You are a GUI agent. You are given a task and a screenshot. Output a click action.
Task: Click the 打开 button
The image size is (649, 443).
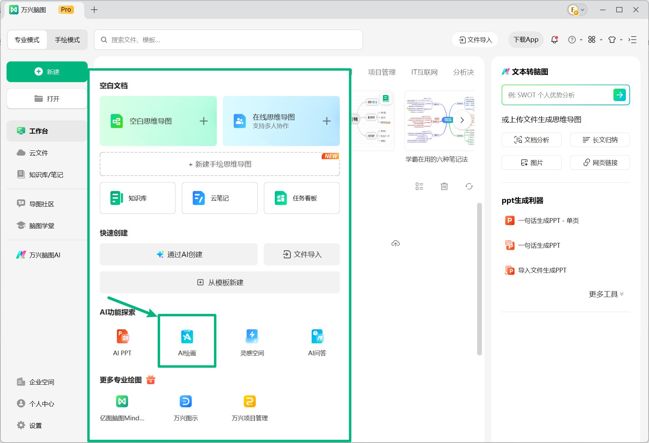click(47, 99)
